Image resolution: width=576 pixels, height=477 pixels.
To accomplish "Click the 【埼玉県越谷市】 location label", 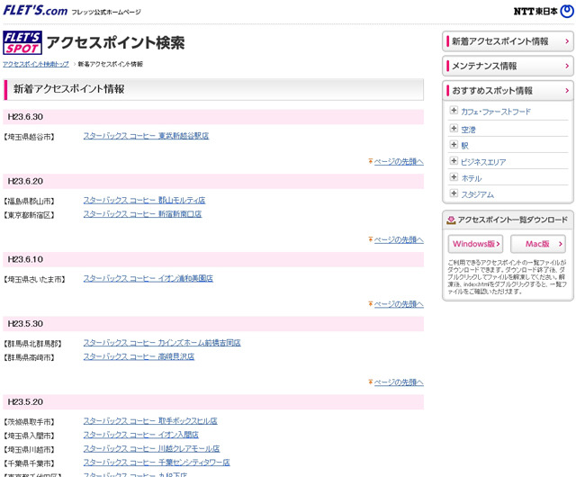I will coord(30,138).
